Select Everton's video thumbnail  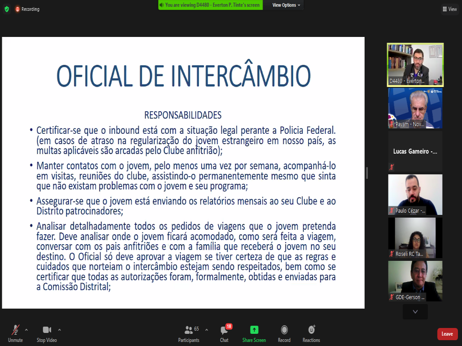415,64
